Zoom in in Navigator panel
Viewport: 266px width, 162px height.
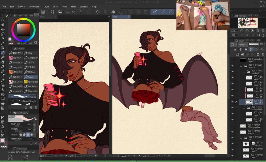247,31
